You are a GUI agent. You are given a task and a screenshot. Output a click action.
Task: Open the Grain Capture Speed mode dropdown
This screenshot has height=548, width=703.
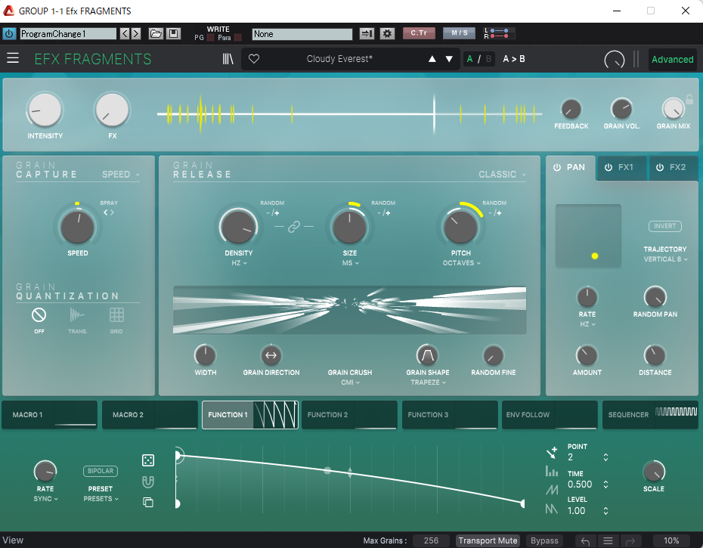(x=121, y=175)
